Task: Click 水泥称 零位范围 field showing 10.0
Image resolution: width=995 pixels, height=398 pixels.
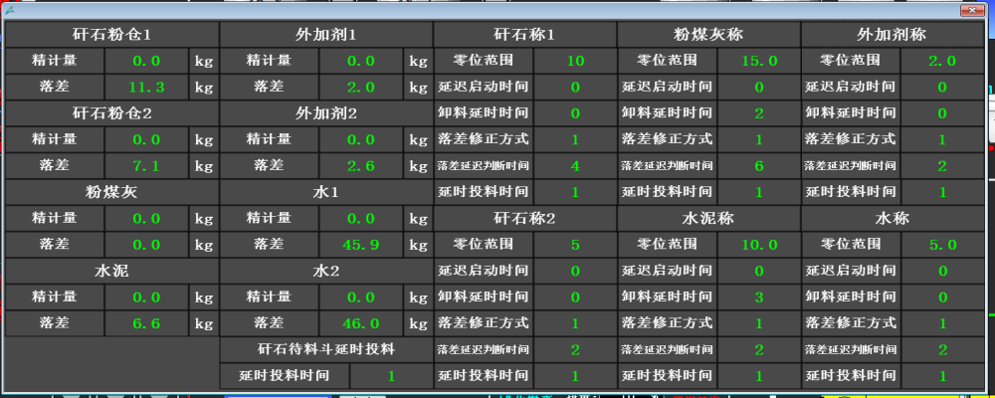Action: 759,244
